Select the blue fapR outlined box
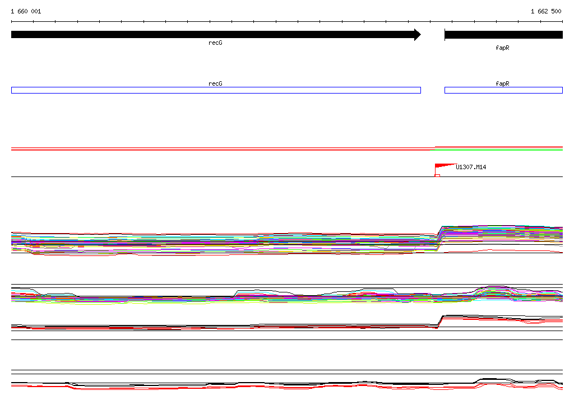 pos(503,90)
